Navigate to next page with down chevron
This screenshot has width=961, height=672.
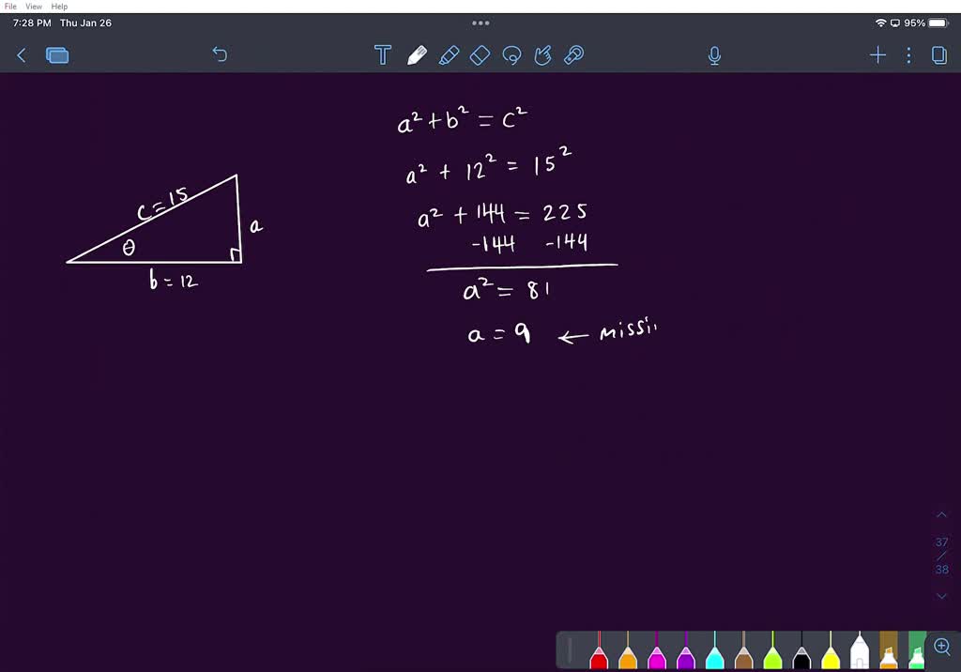click(x=941, y=595)
